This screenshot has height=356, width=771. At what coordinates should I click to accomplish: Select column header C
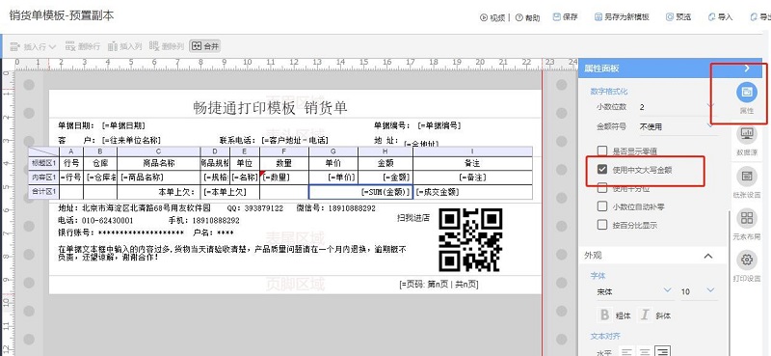pyautogui.click(x=158, y=151)
